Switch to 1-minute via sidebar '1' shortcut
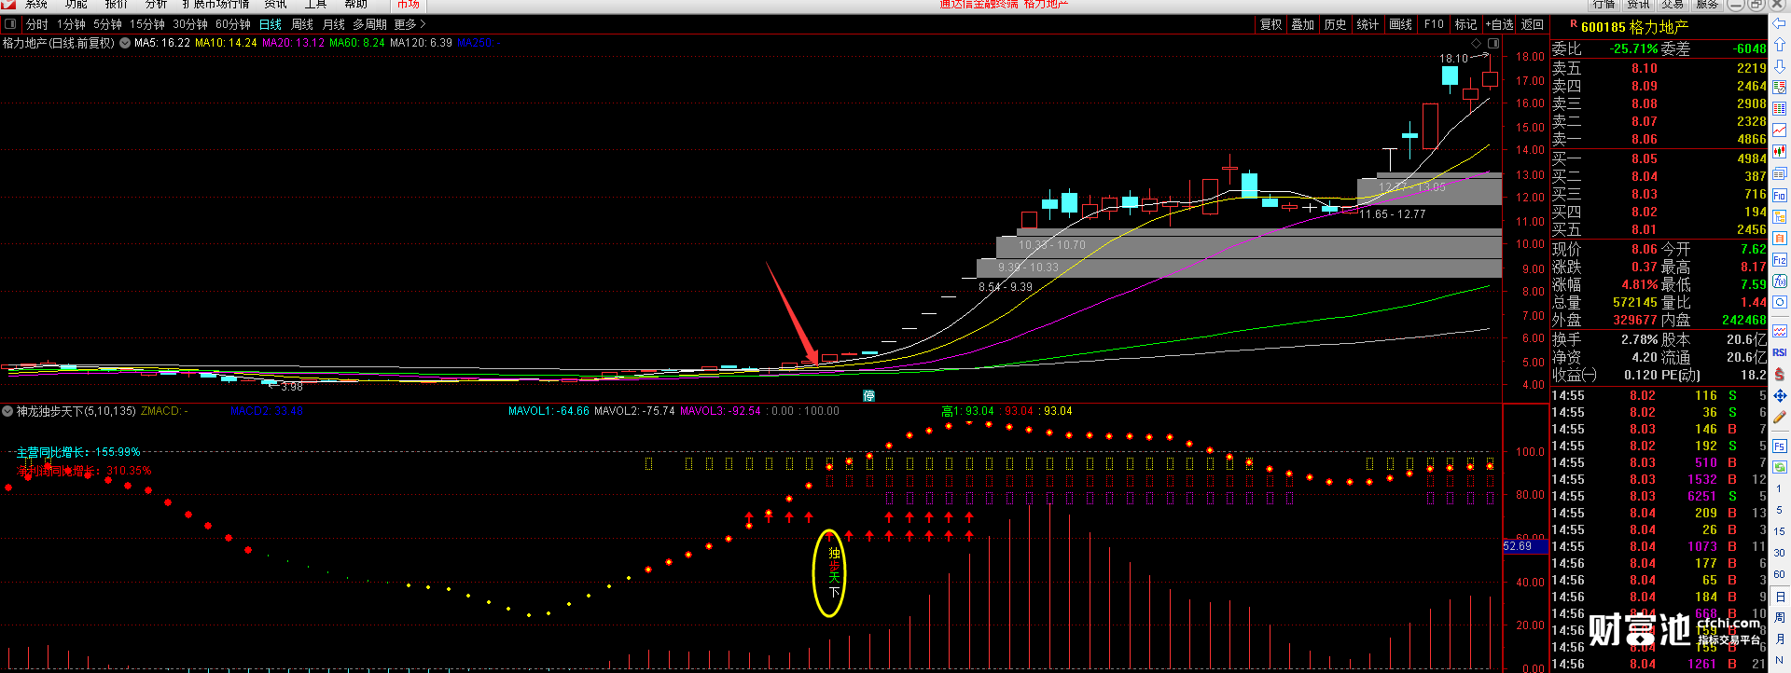 pyautogui.click(x=1780, y=488)
